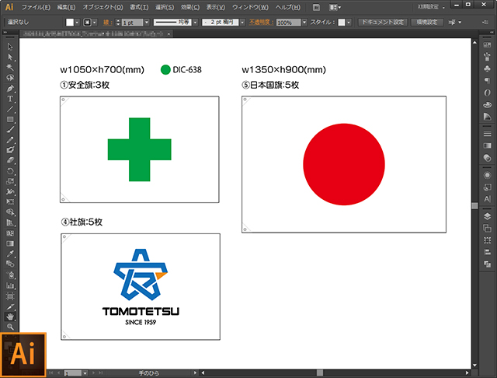Open the 不透明度 transparency link
This screenshot has width=497, height=378.
point(261,23)
